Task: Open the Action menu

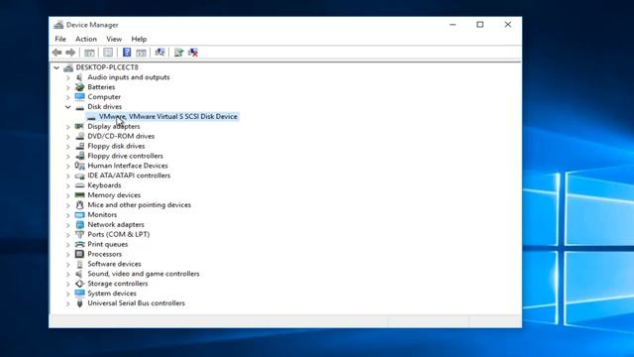Action: [86, 39]
